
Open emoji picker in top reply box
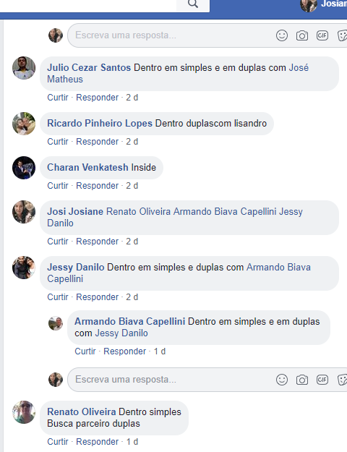(282, 35)
